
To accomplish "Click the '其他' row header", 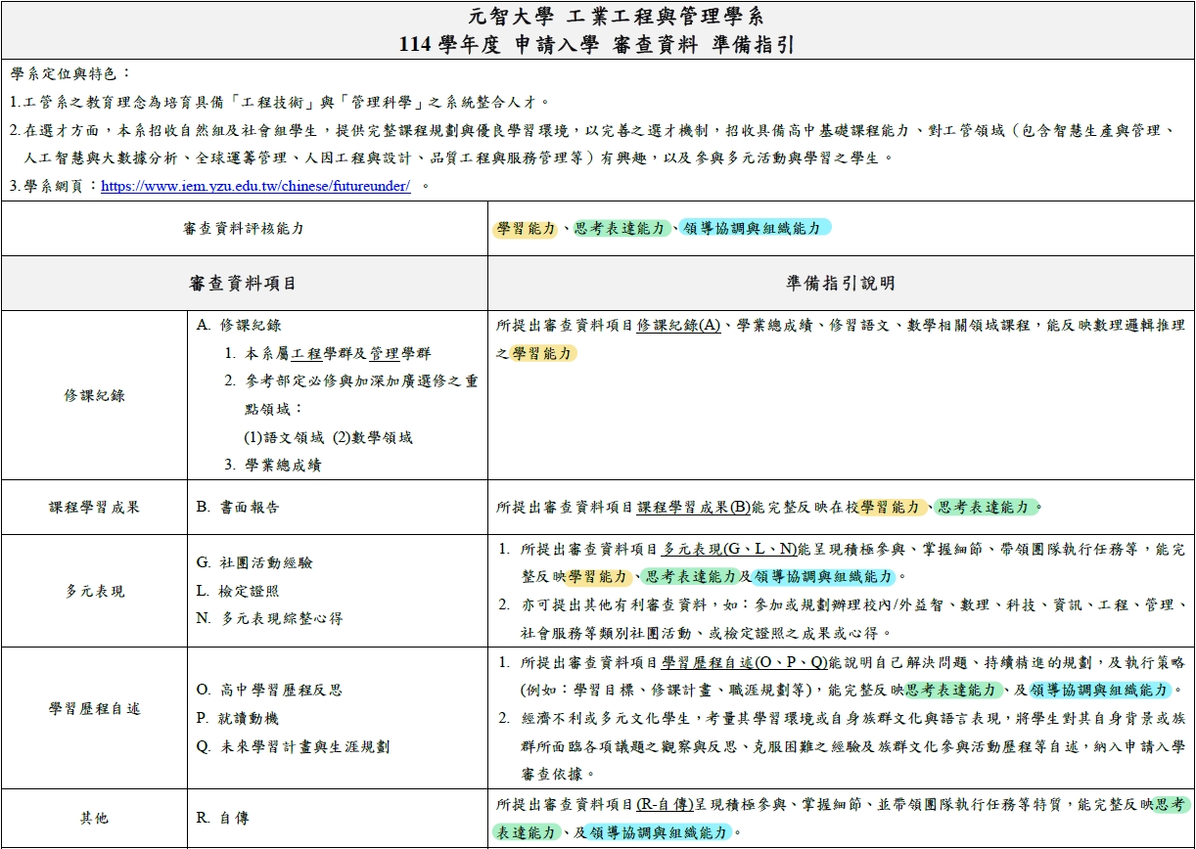I will click(x=94, y=819).
